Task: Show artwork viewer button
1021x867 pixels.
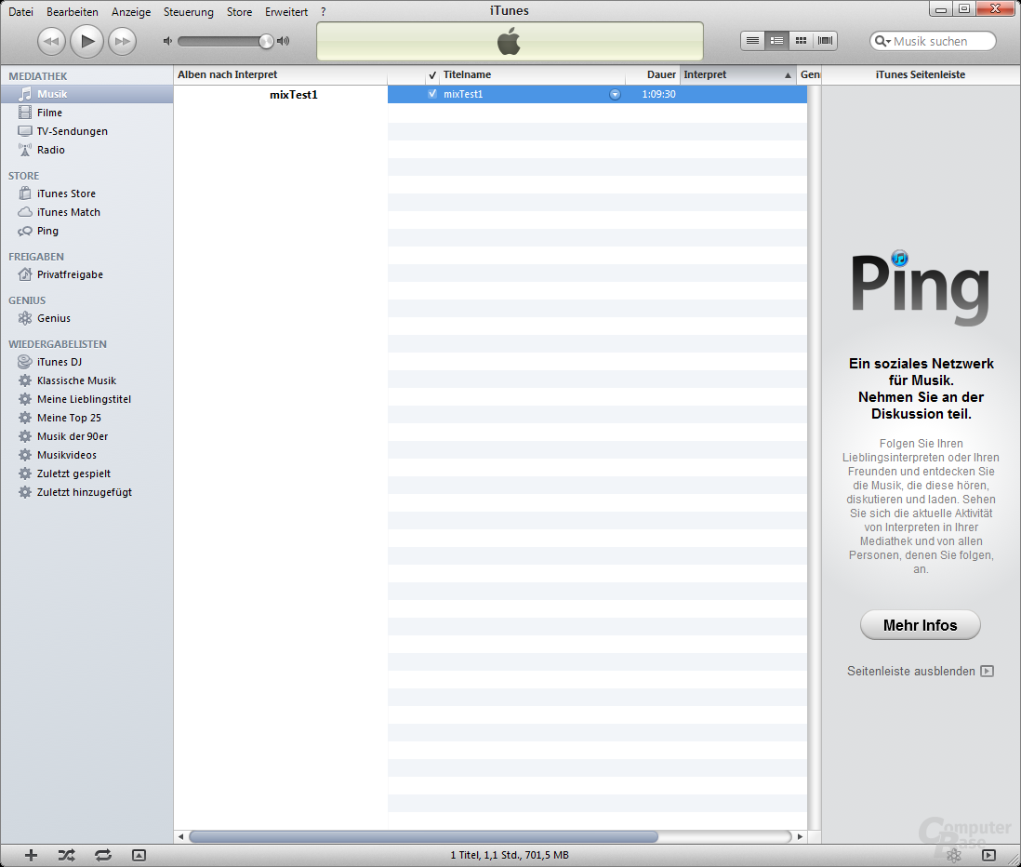Action: [139, 855]
